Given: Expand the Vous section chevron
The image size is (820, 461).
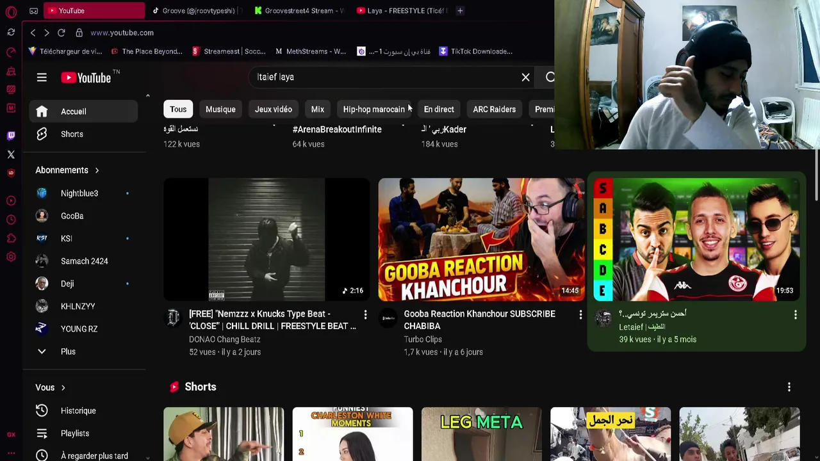Looking at the screenshot, I should (x=63, y=387).
